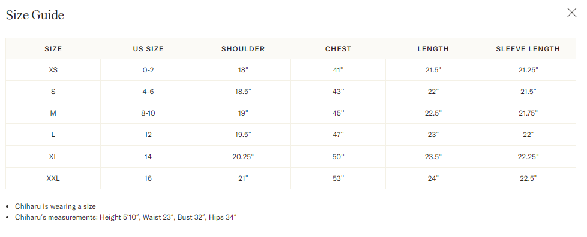Viewport: 587px width, 237px height.
Task: Click the US size 16 cell
Action: pos(148,178)
